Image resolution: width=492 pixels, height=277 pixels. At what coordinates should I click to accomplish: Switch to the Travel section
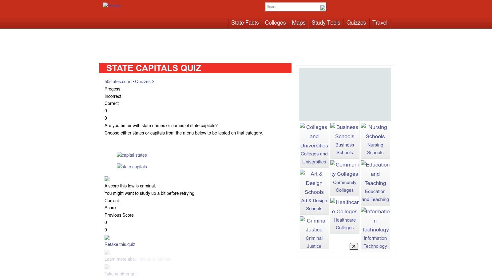pyautogui.click(x=380, y=23)
